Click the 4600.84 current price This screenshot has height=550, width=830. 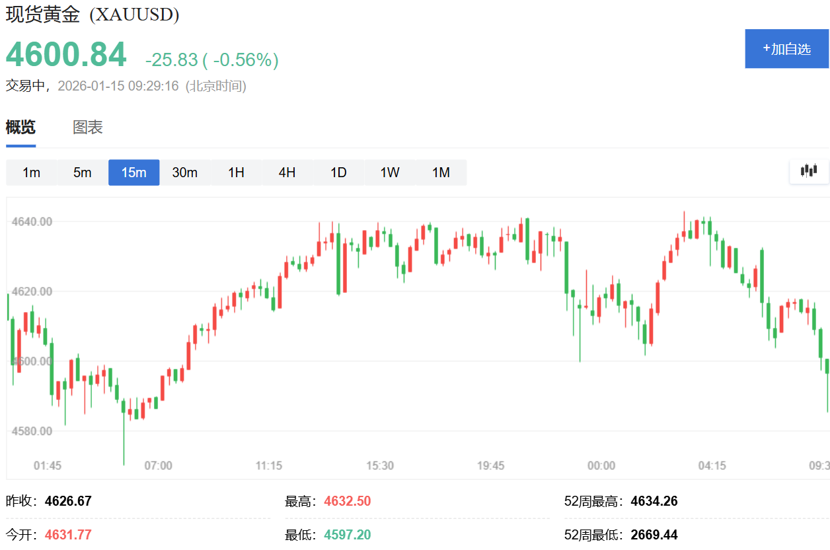click(x=66, y=54)
